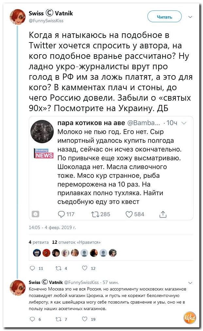
Task: Click the reply icon showing 117
Action: coord(61,214)
